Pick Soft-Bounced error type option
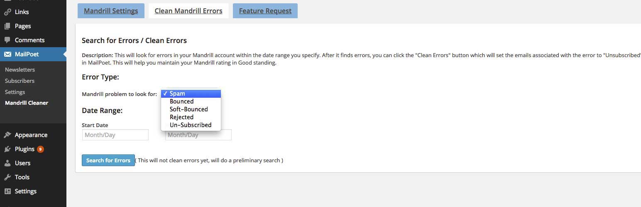 coord(188,109)
